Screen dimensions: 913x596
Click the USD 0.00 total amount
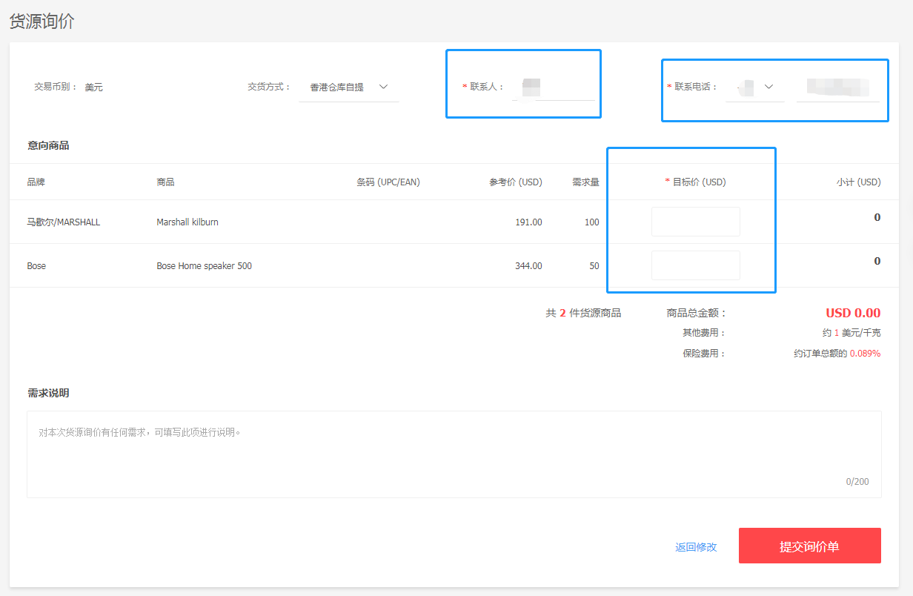pyautogui.click(x=853, y=313)
